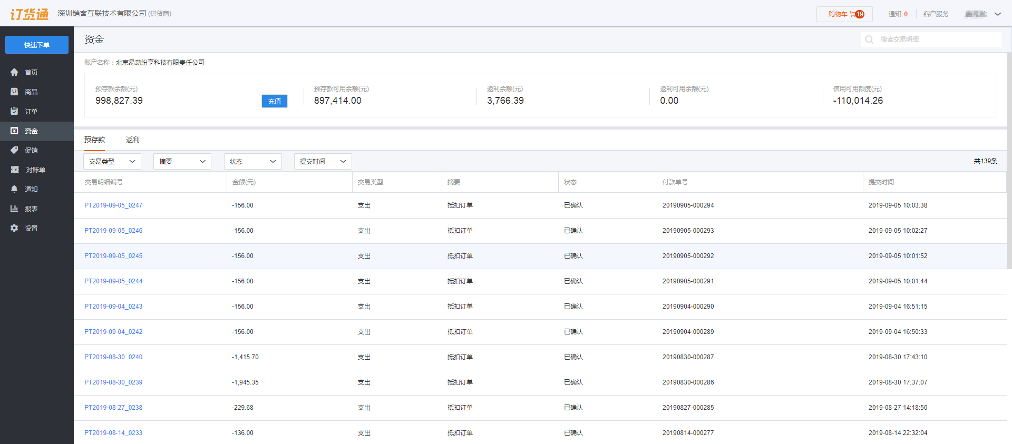Open transaction PT2019-09-04_0243
Image resolution: width=1012 pixels, height=444 pixels.
[x=113, y=307]
